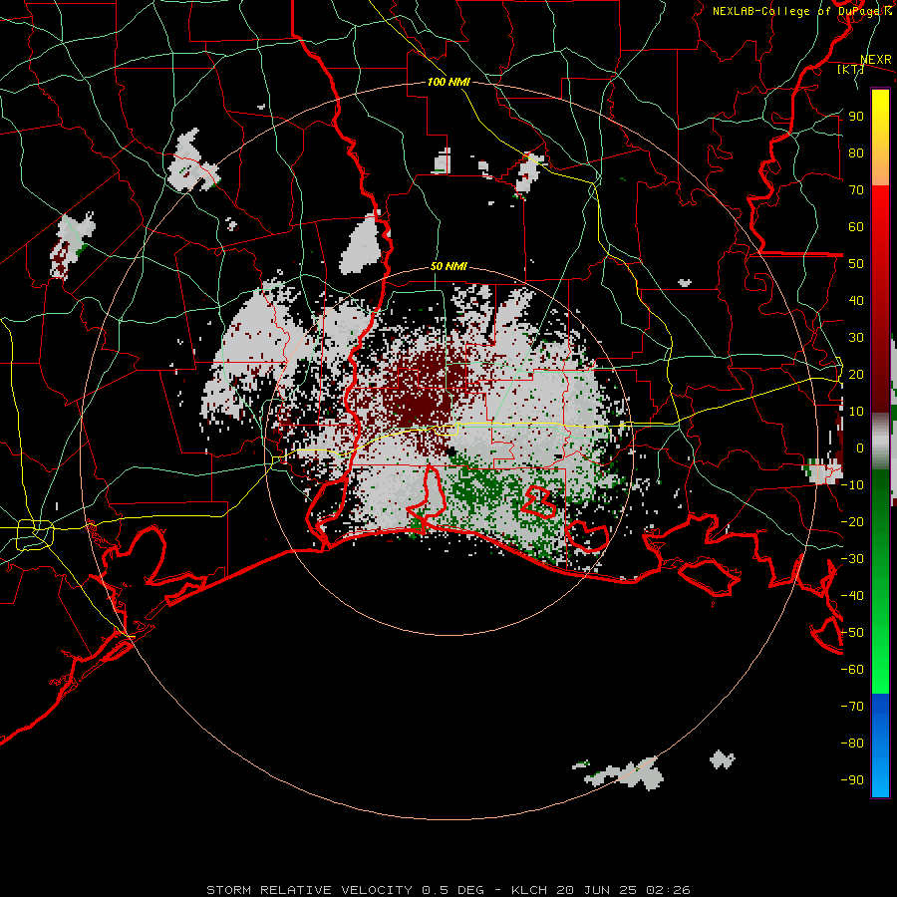This screenshot has height=897, width=897.
Task: Click the -30 knot scale label
Action: point(853,559)
